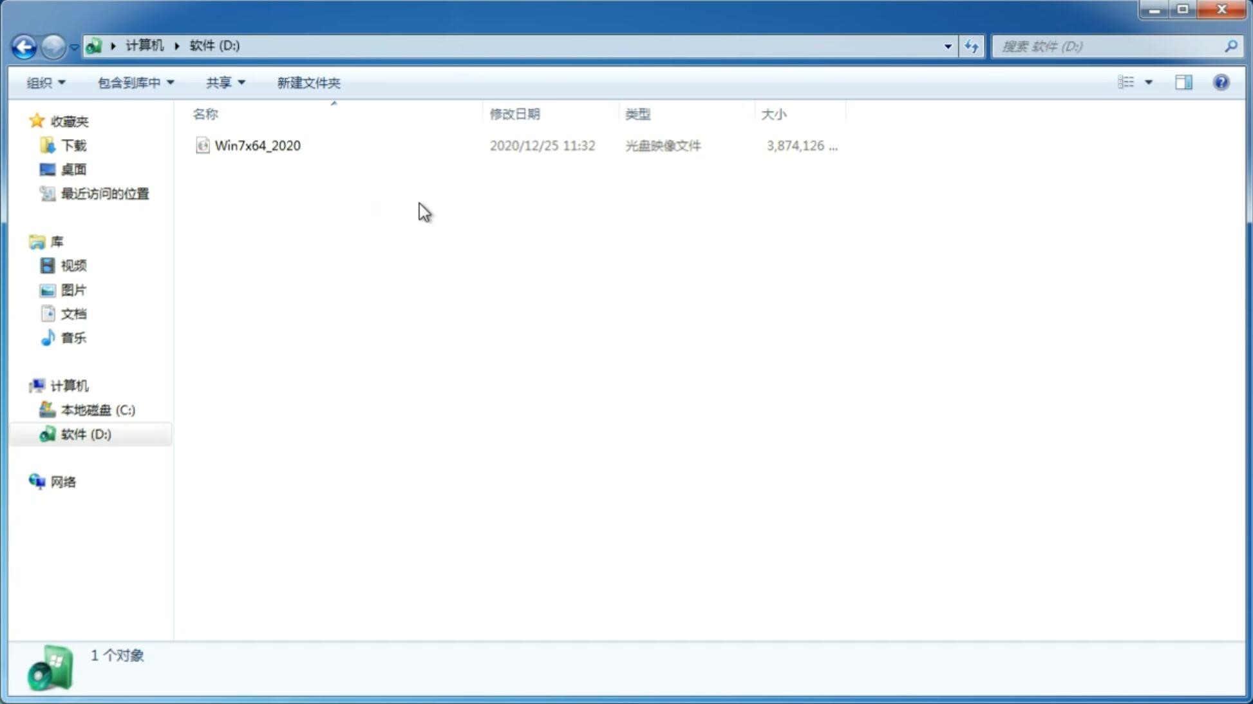1253x704 pixels.
Task: Click the back navigation arrow button
Action: point(23,46)
